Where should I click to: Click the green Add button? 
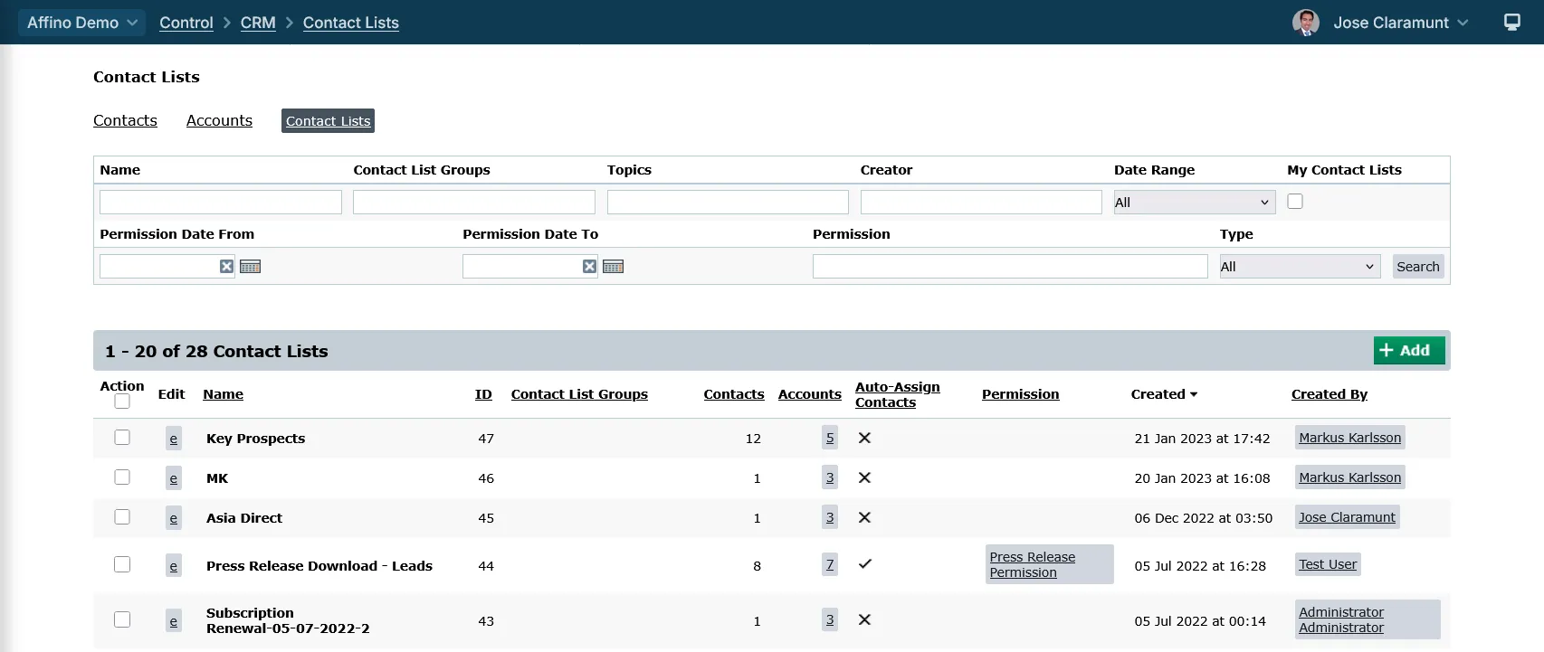coord(1408,351)
